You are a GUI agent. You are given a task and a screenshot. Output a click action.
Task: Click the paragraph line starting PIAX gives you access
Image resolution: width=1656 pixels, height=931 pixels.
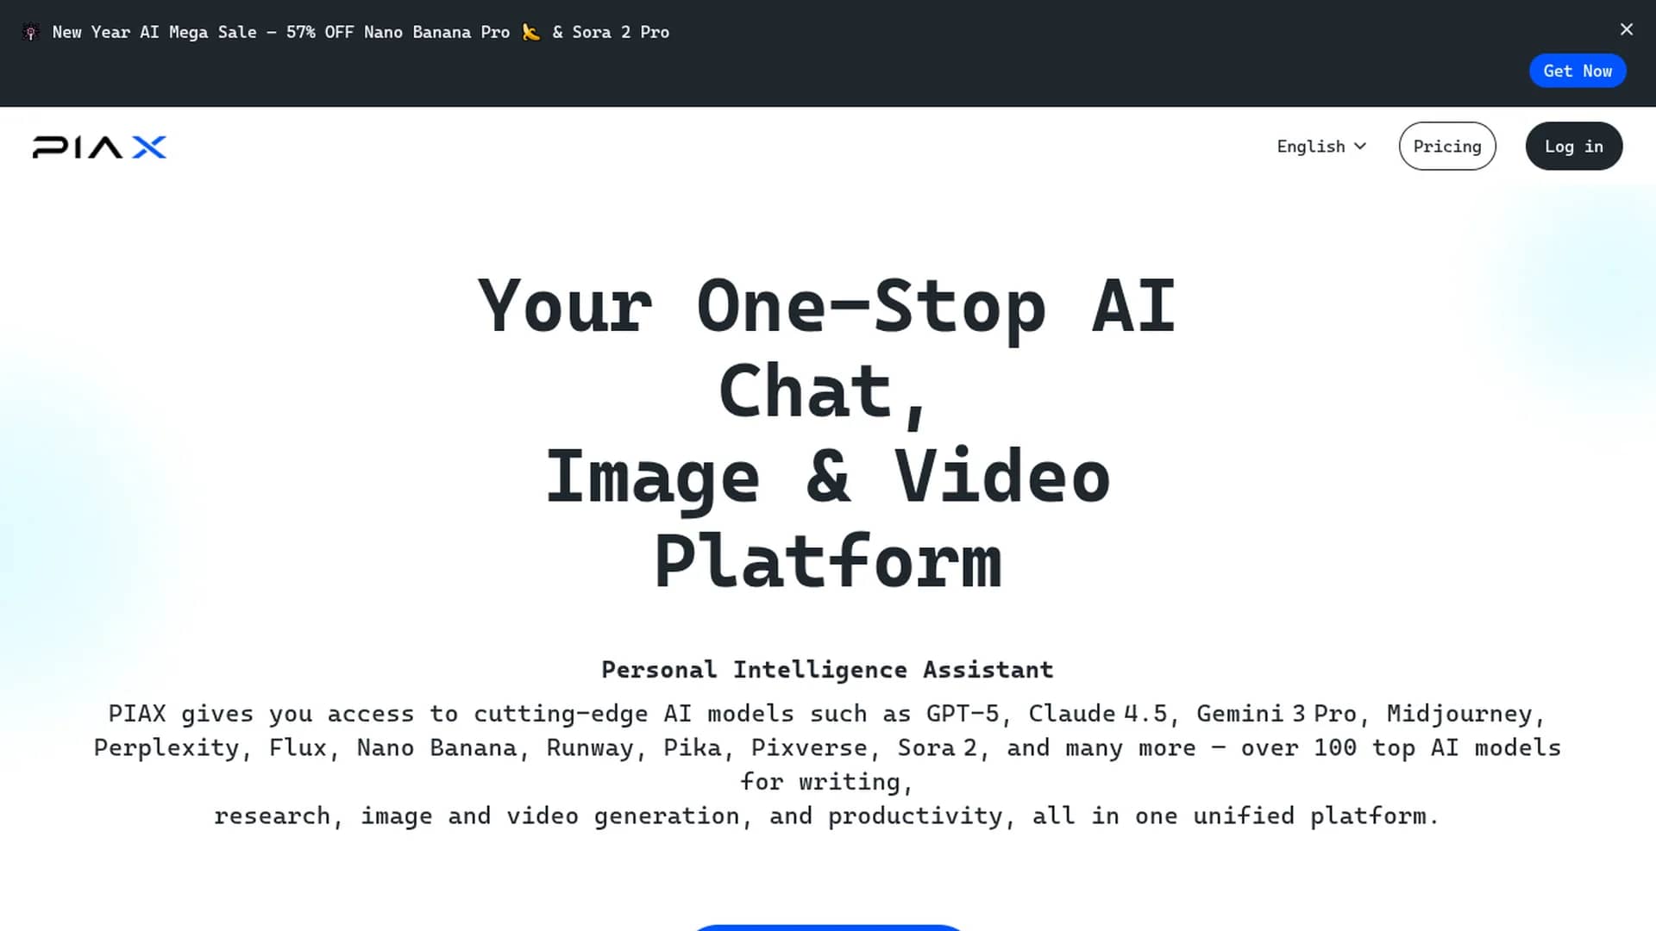click(827, 714)
